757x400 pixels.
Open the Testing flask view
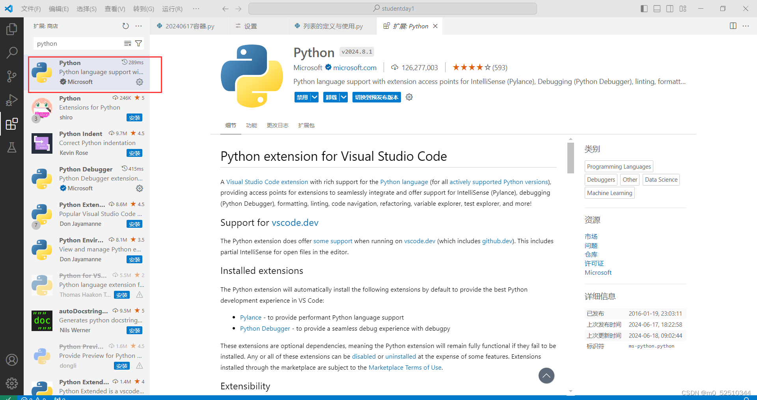(12, 147)
